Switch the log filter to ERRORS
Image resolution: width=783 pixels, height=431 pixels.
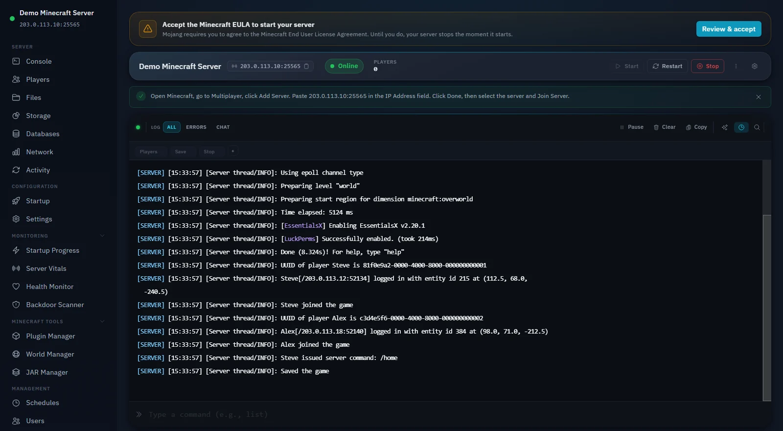pos(196,127)
